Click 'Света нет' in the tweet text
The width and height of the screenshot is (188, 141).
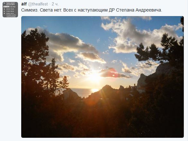(x=50, y=10)
